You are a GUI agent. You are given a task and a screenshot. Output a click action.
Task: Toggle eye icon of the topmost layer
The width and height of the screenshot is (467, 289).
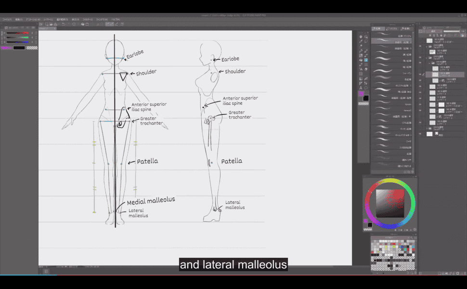click(420, 41)
